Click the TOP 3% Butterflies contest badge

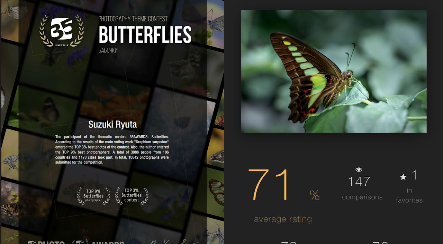(x=132, y=195)
